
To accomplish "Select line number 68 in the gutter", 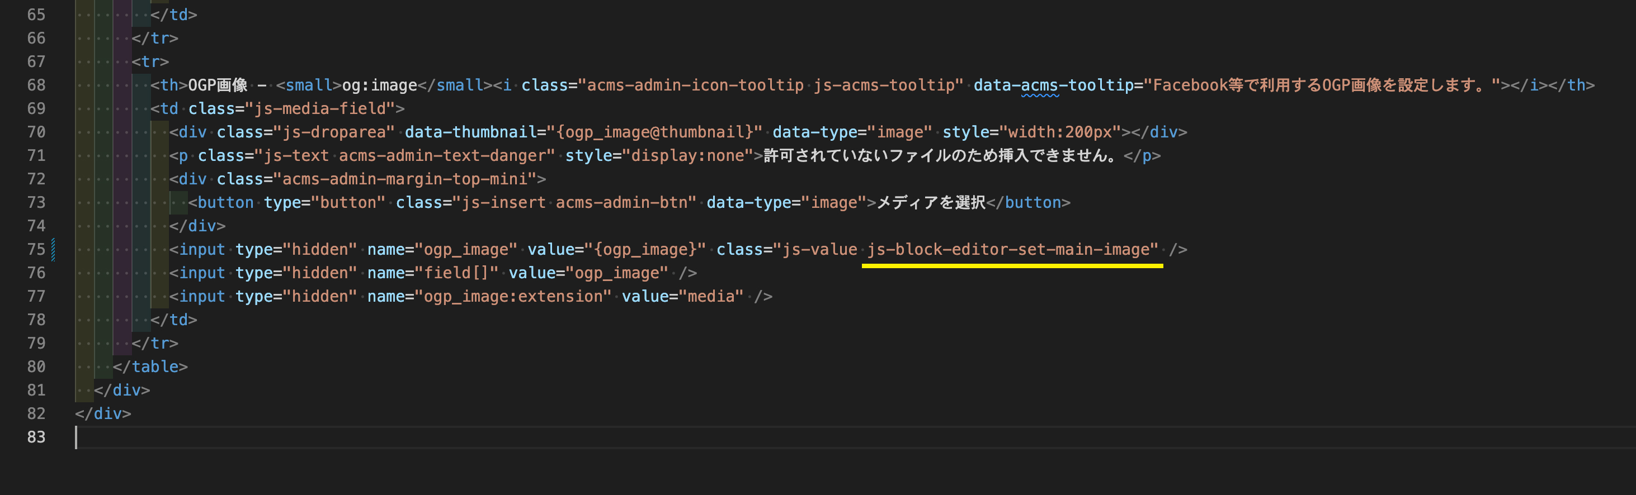I will [x=36, y=85].
